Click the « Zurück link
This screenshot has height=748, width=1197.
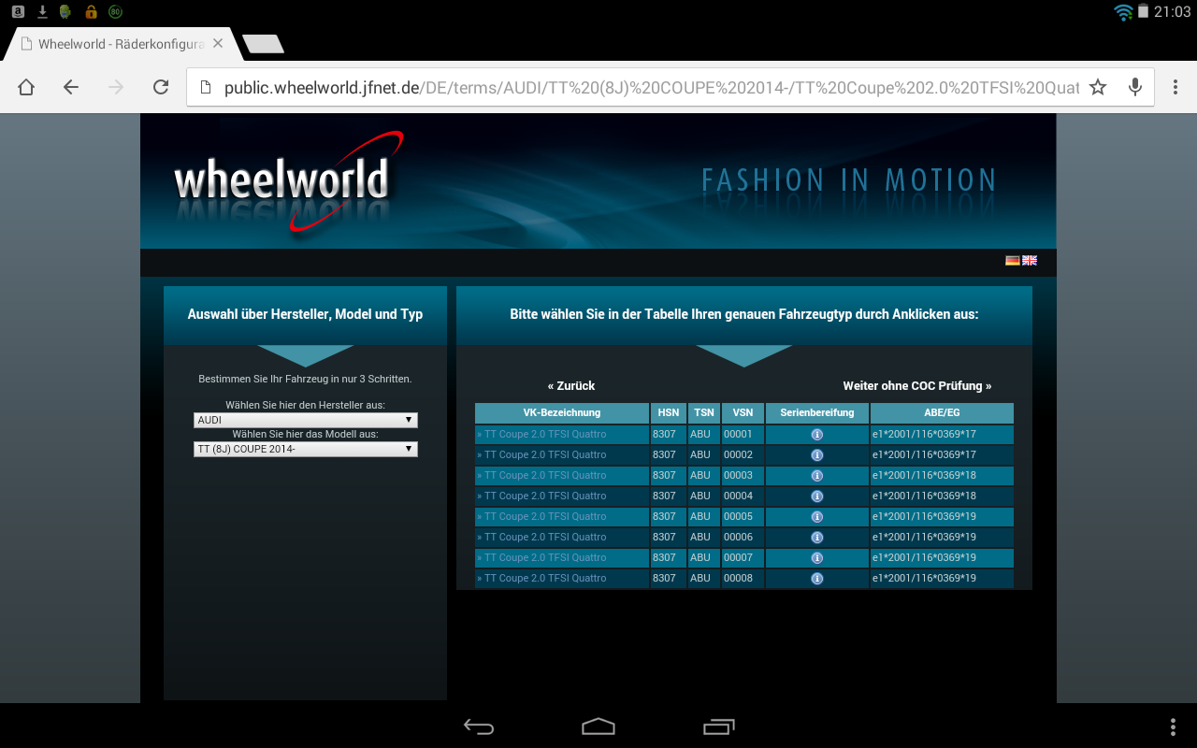571,385
